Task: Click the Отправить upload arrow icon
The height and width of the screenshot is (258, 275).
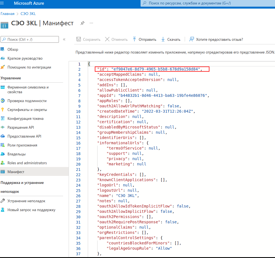Action: click(x=134, y=39)
